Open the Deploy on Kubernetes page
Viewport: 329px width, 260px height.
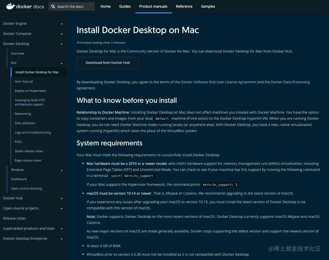pyautogui.click(x=30, y=91)
